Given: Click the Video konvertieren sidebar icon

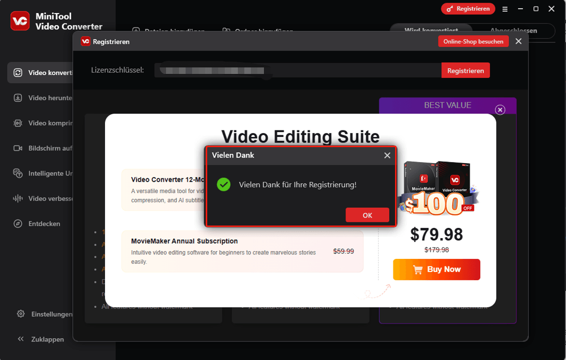Looking at the screenshot, I should click(17, 73).
